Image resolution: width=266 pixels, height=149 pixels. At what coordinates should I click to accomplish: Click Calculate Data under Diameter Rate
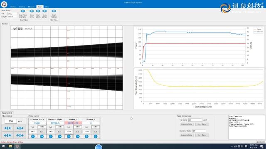187,135
